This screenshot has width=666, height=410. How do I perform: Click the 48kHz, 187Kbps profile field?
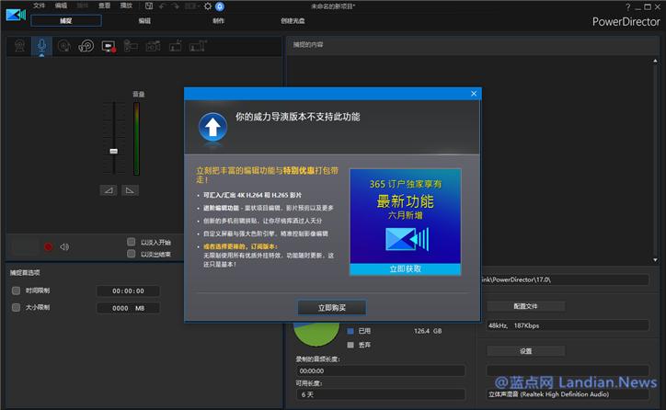(x=568, y=325)
